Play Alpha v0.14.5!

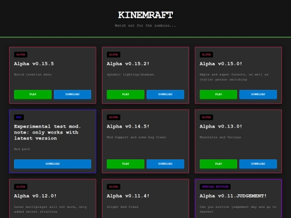[126, 164]
